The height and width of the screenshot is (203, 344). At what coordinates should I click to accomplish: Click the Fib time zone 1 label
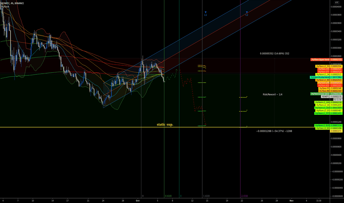point(181,196)
